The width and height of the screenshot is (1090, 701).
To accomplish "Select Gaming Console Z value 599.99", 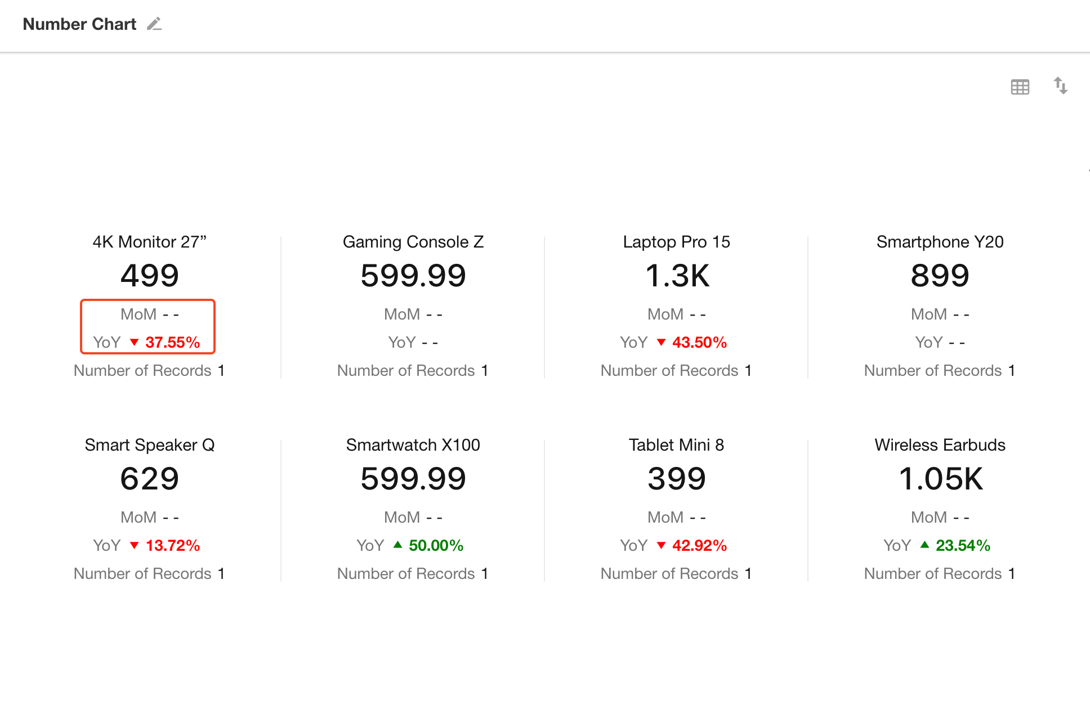I will click(413, 276).
